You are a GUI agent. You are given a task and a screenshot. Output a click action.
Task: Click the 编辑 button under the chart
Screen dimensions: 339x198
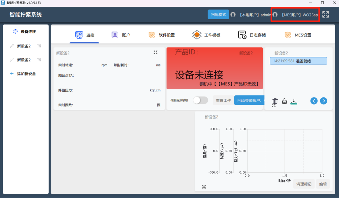click(323, 184)
